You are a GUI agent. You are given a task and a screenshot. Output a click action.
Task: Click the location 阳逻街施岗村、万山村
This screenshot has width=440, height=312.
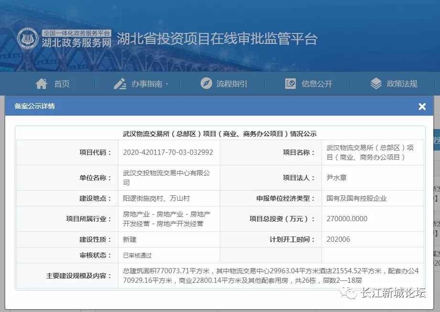(x=156, y=198)
